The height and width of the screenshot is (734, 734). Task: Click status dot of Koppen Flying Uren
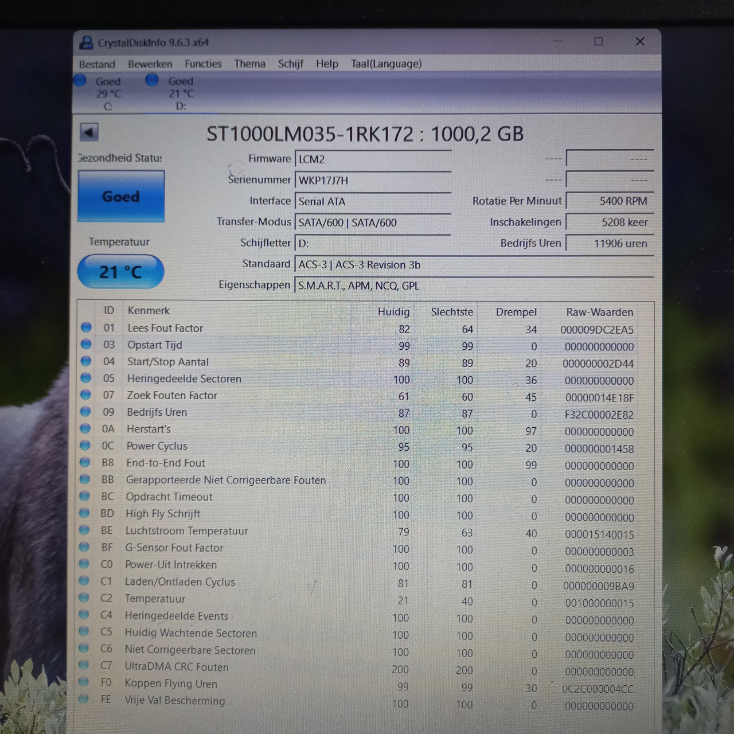click(x=84, y=682)
